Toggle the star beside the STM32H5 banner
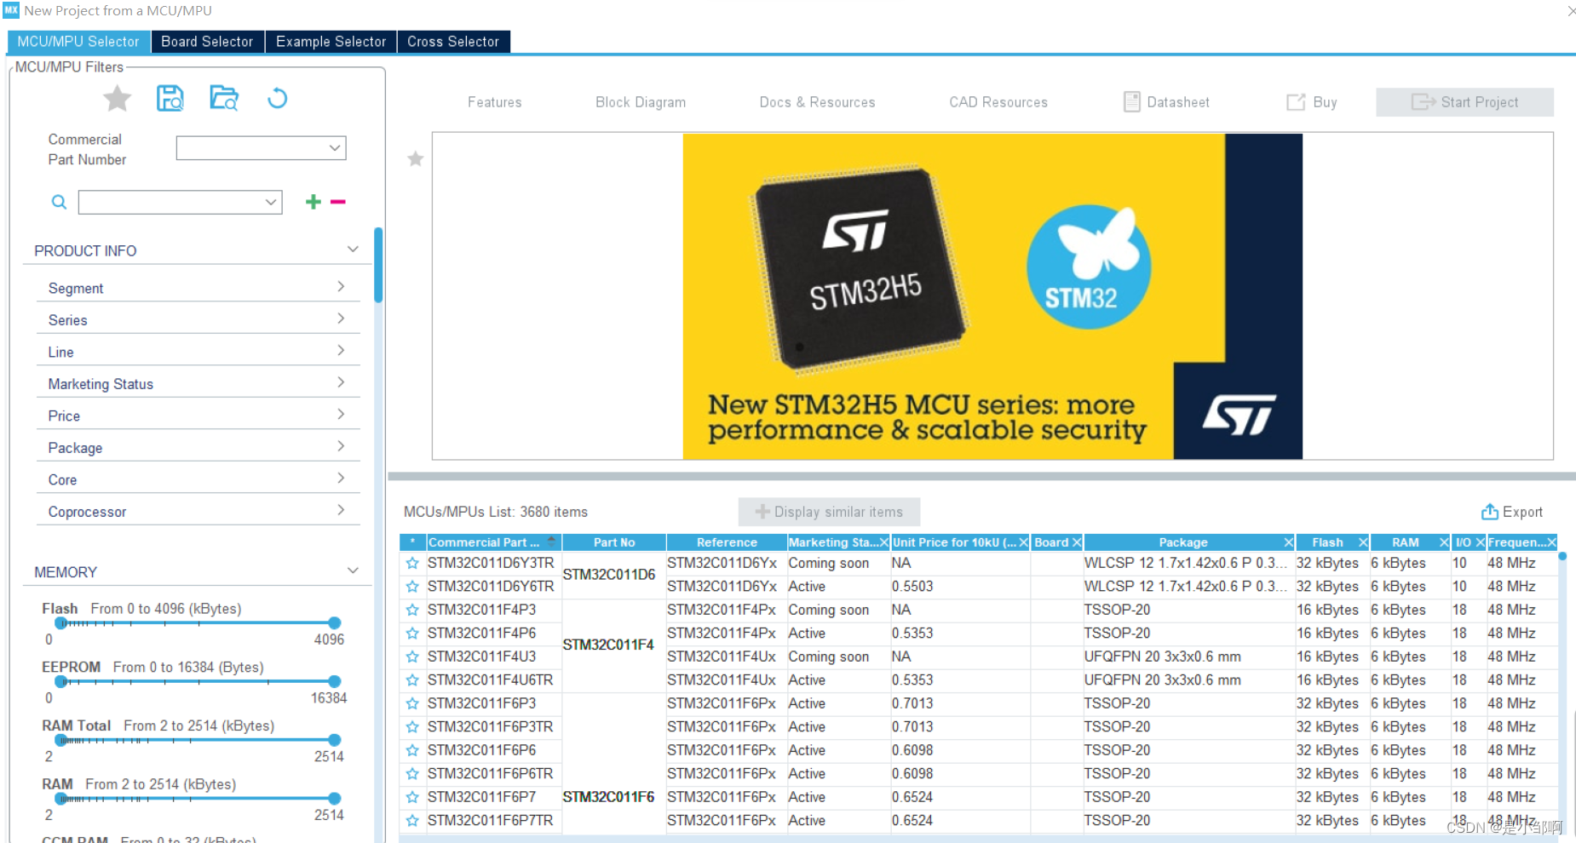The width and height of the screenshot is (1576, 843). (415, 159)
